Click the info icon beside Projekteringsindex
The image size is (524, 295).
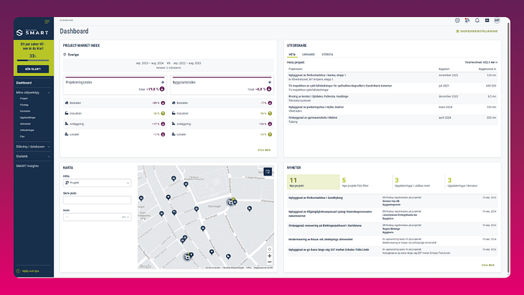[162, 81]
